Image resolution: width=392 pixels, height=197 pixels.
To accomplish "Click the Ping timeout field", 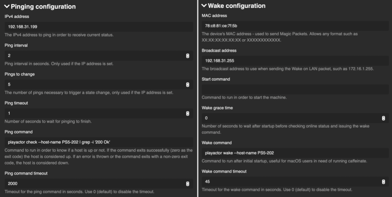I will pos(94,113).
